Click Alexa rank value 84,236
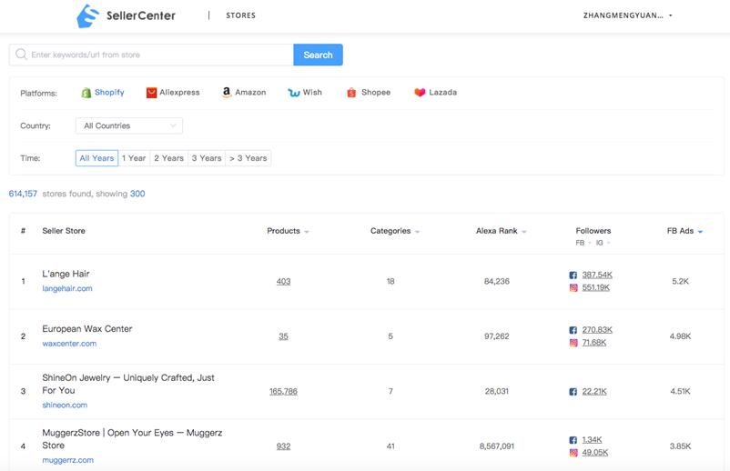This screenshot has width=730, height=471. click(497, 281)
